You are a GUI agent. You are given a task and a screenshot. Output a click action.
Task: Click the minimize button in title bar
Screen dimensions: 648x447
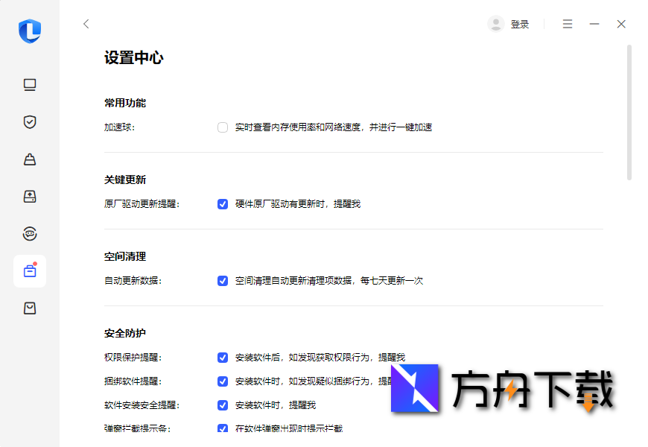pyautogui.click(x=594, y=23)
